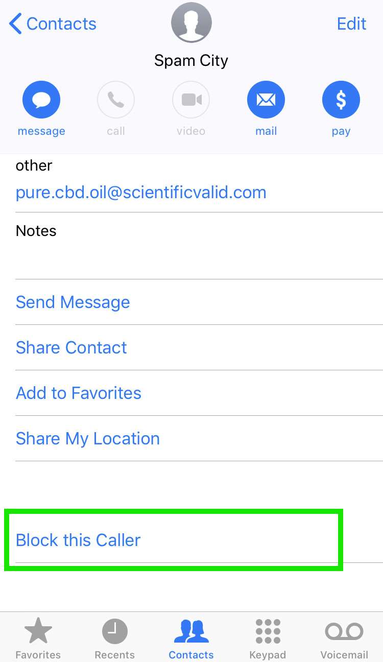Go back to the Contacts list
This screenshot has height=662, width=383.
pyautogui.click(x=53, y=23)
